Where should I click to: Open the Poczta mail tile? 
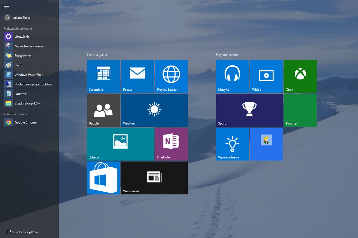click(x=137, y=76)
